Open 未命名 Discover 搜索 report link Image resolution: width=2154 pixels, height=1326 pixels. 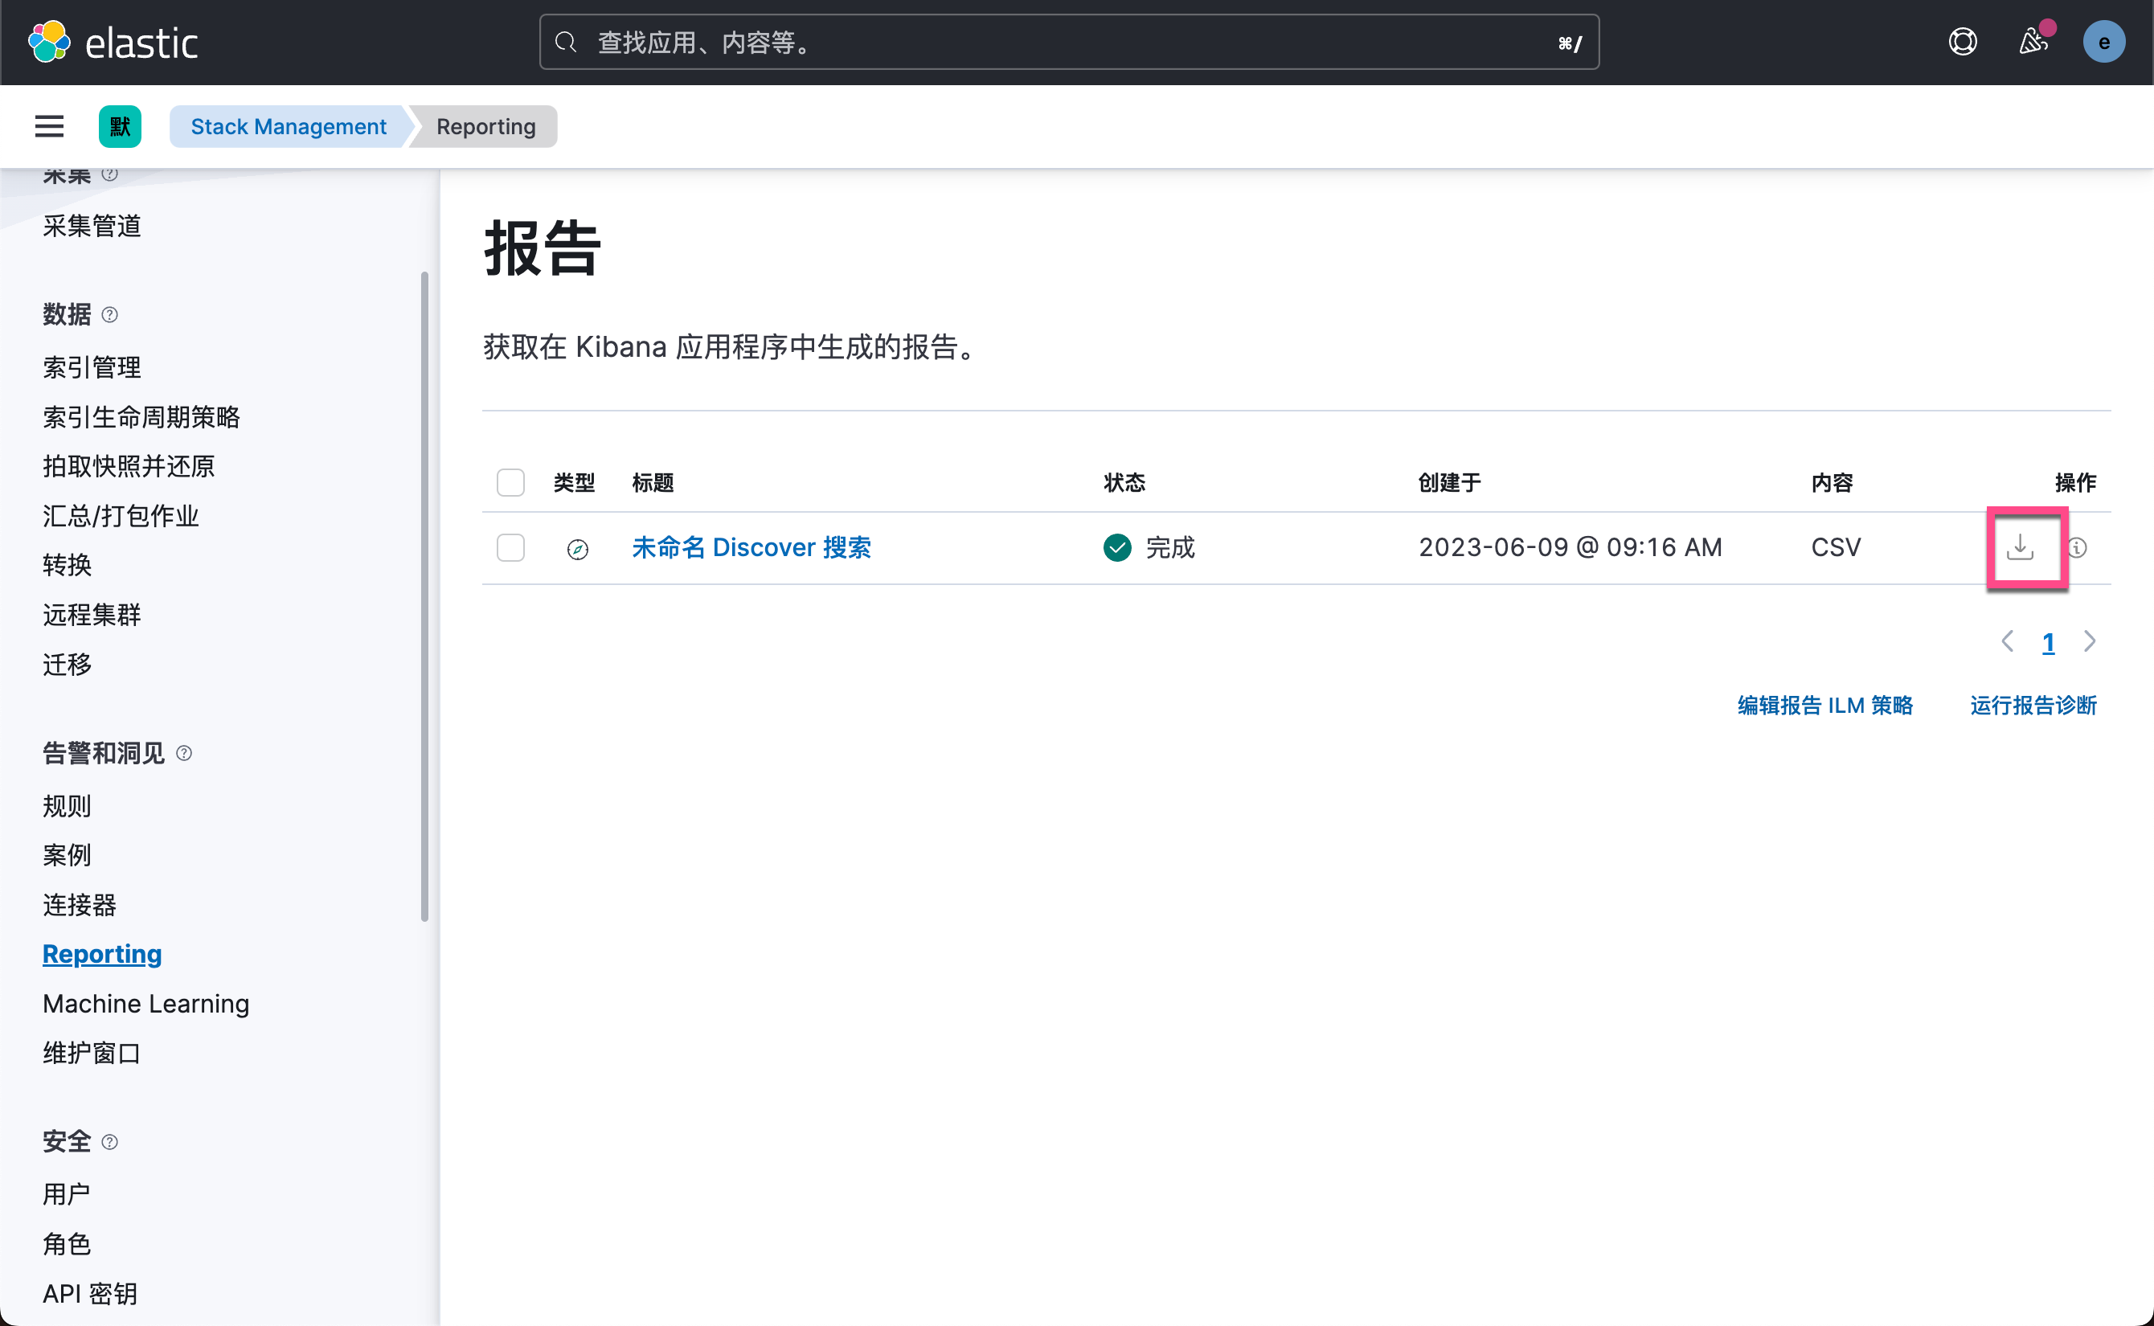coord(751,547)
